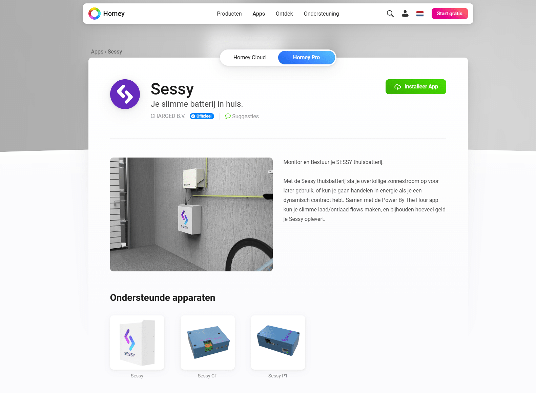Screen dimensions: 536x393
Task: Open the Apps menu item
Action: point(259,14)
